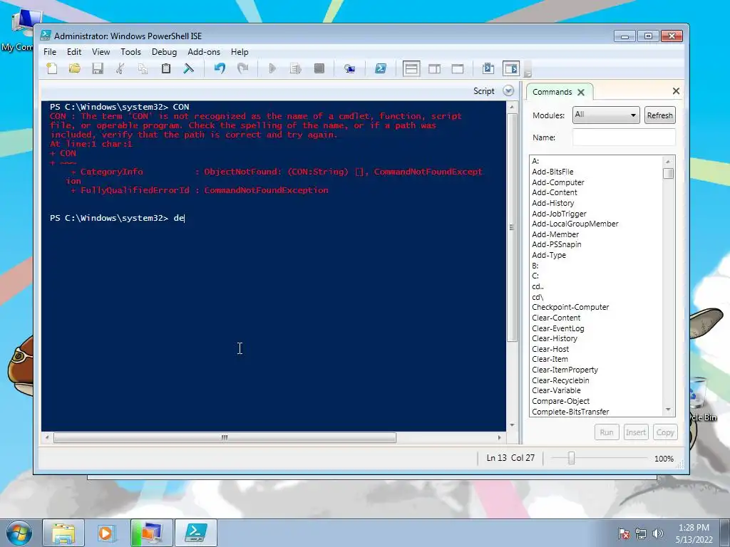
Task: Click the volume speaker tray icon
Action: tap(658, 533)
